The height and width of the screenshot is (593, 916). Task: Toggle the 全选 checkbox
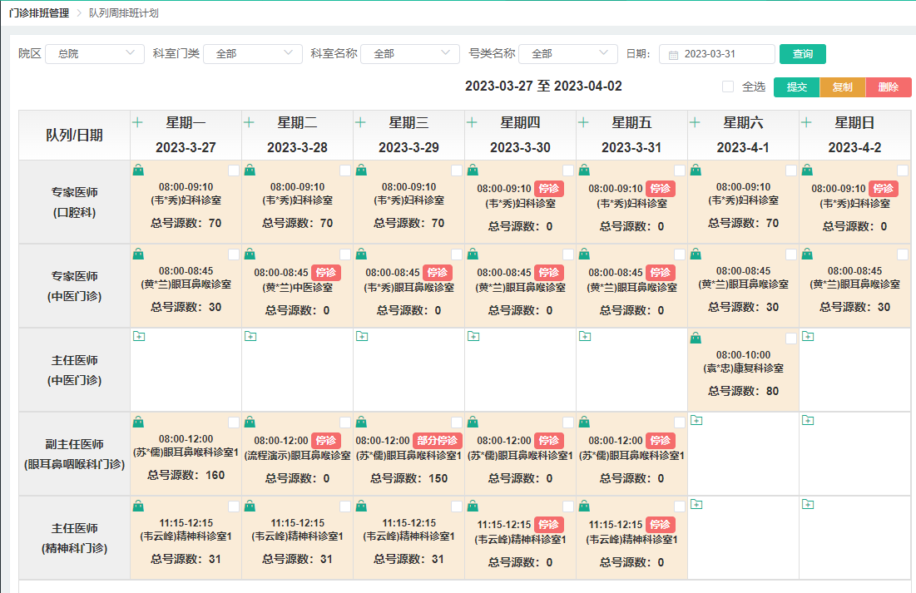coord(728,86)
